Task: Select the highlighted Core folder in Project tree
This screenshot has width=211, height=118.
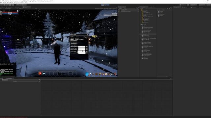Action: (x=148, y=34)
